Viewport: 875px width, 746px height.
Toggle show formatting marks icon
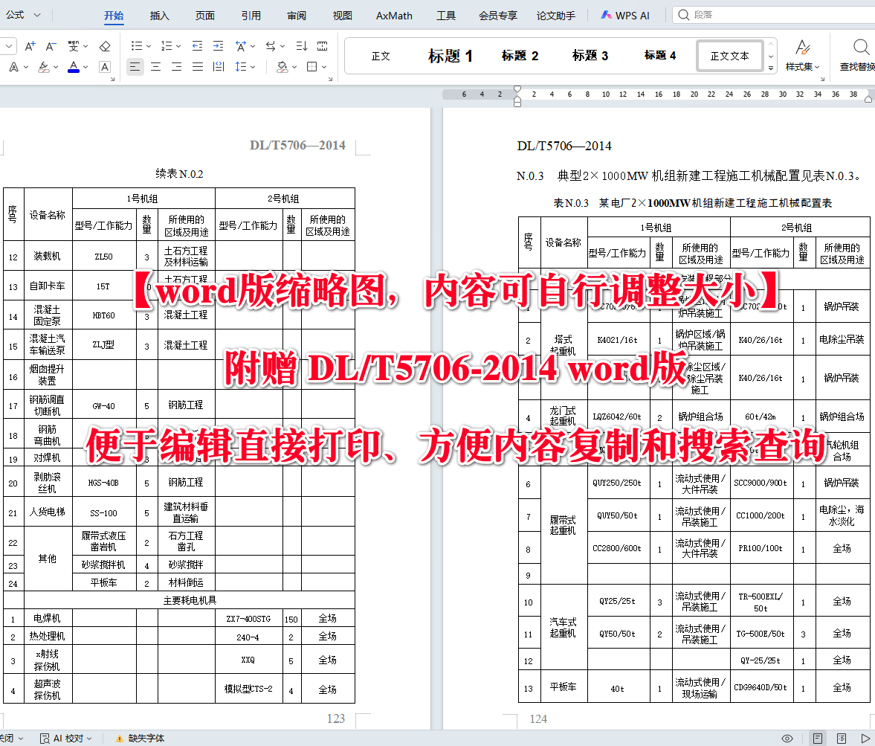(x=323, y=46)
